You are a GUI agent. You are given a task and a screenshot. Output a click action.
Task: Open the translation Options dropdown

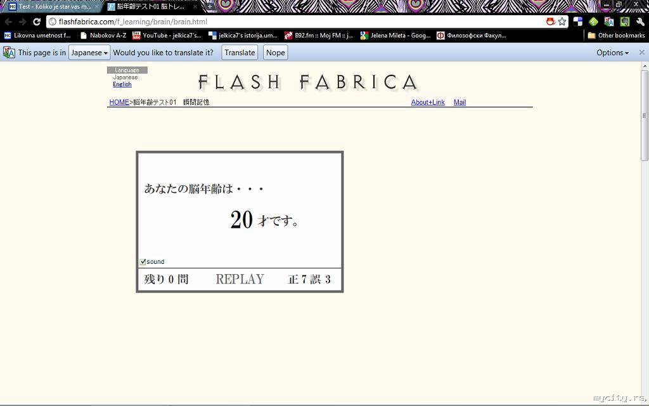pos(612,53)
